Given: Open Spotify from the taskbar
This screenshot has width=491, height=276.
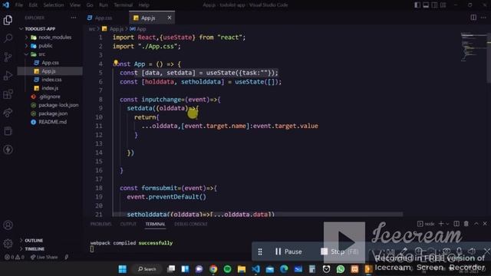Looking at the screenshot, I should point(227,269).
